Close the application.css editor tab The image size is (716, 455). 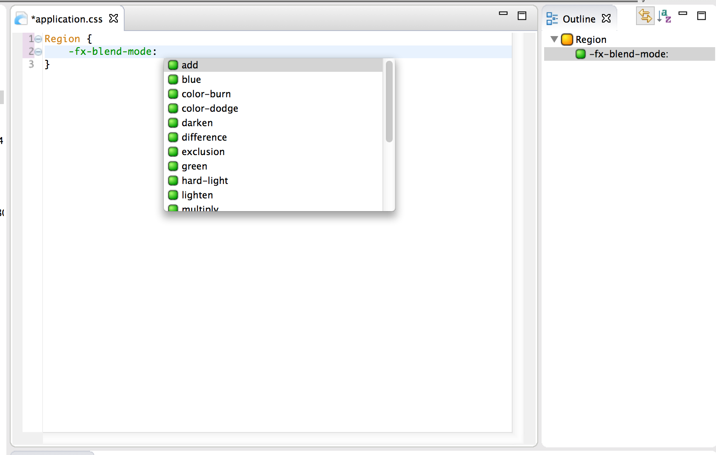tap(114, 18)
